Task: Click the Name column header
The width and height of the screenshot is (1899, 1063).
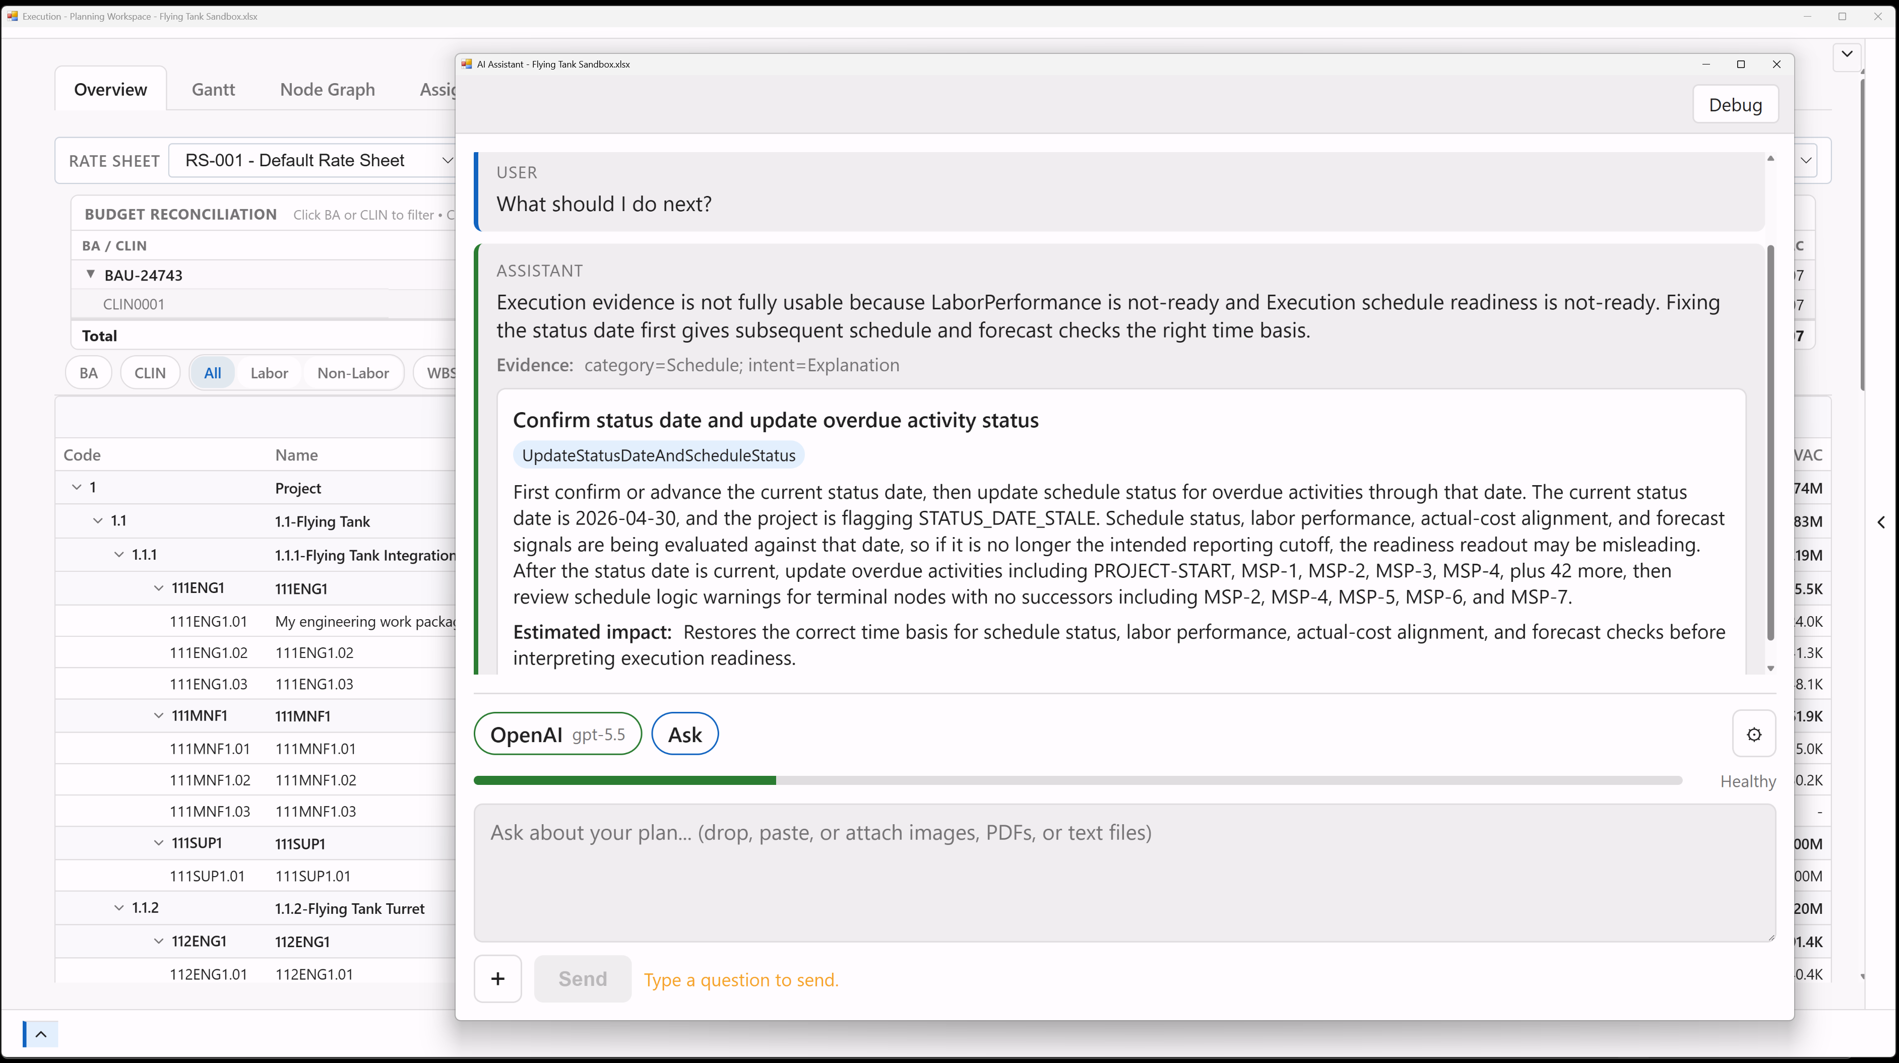Action: click(296, 454)
